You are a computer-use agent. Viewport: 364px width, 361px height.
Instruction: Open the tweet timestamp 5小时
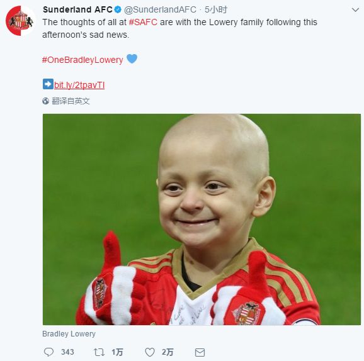tap(215, 9)
